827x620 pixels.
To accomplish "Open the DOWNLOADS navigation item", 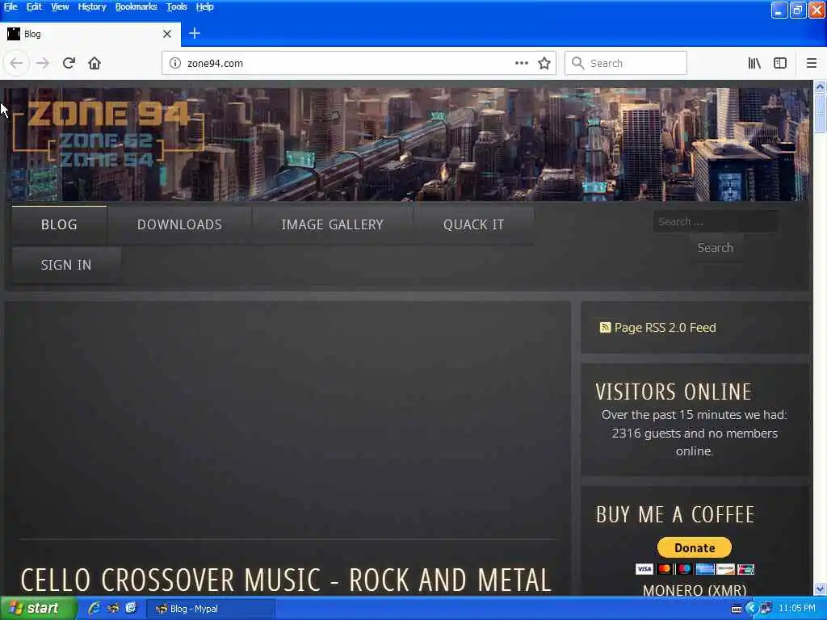I will point(179,224).
